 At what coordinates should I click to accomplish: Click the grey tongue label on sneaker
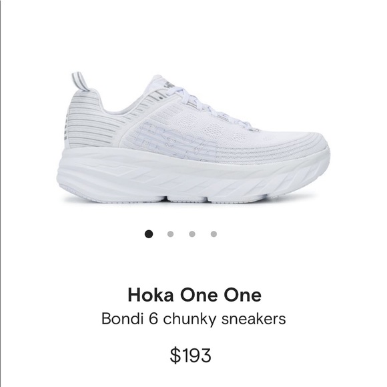(x=170, y=85)
